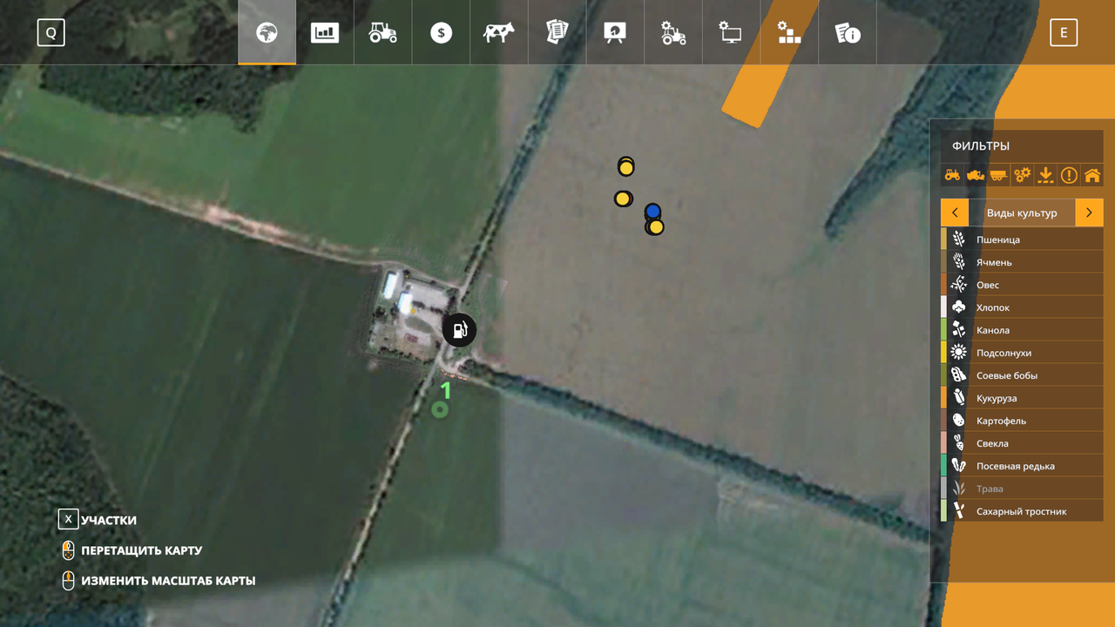Click the X Участки button
Viewport: 1115px width, 627px height.
(x=98, y=520)
